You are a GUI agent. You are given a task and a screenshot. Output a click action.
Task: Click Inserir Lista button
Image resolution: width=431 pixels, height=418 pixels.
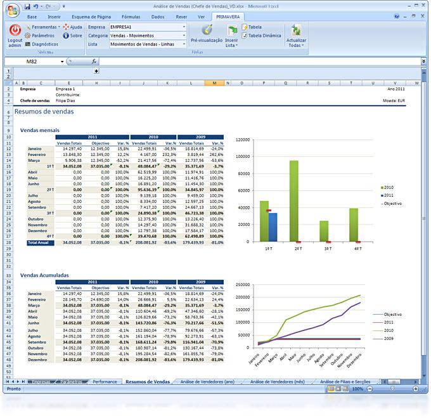pyautogui.click(x=232, y=36)
